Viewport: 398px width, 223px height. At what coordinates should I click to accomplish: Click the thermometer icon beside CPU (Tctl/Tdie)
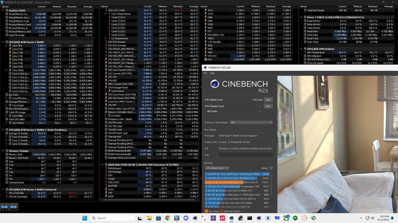pos(7,193)
